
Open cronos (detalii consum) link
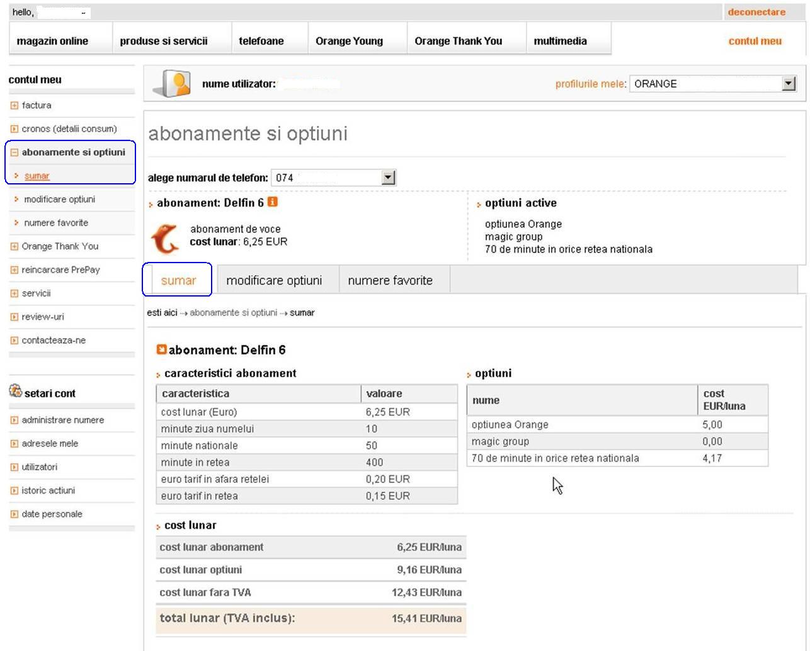(x=69, y=129)
